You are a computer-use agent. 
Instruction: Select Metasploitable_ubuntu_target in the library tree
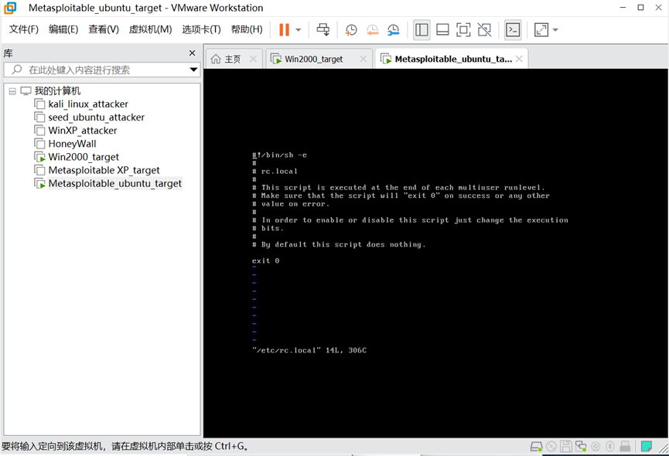coord(115,183)
